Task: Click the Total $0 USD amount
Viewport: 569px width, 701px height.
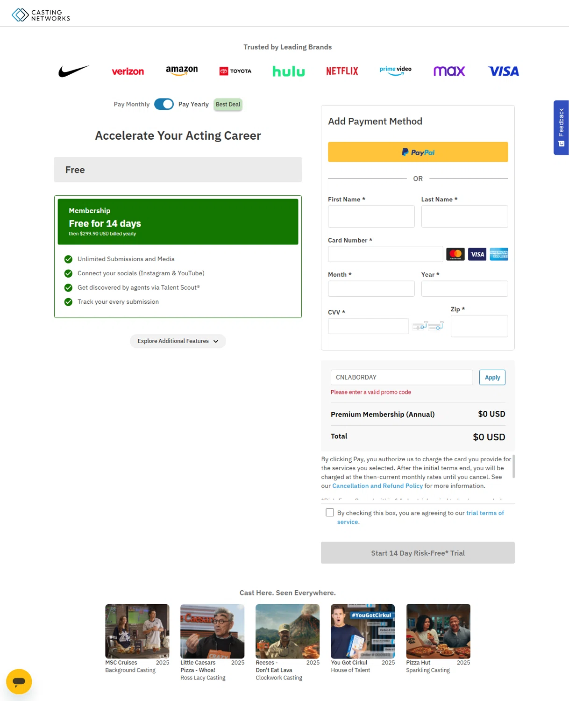Action: (489, 437)
